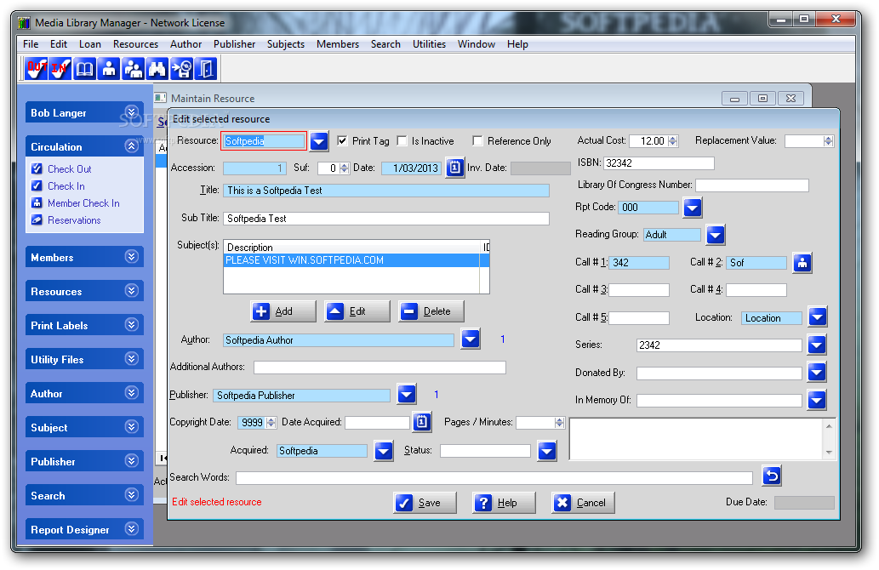Expand the Utility Files sidebar panel
879x570 pixels.
[x=131, y=359]
